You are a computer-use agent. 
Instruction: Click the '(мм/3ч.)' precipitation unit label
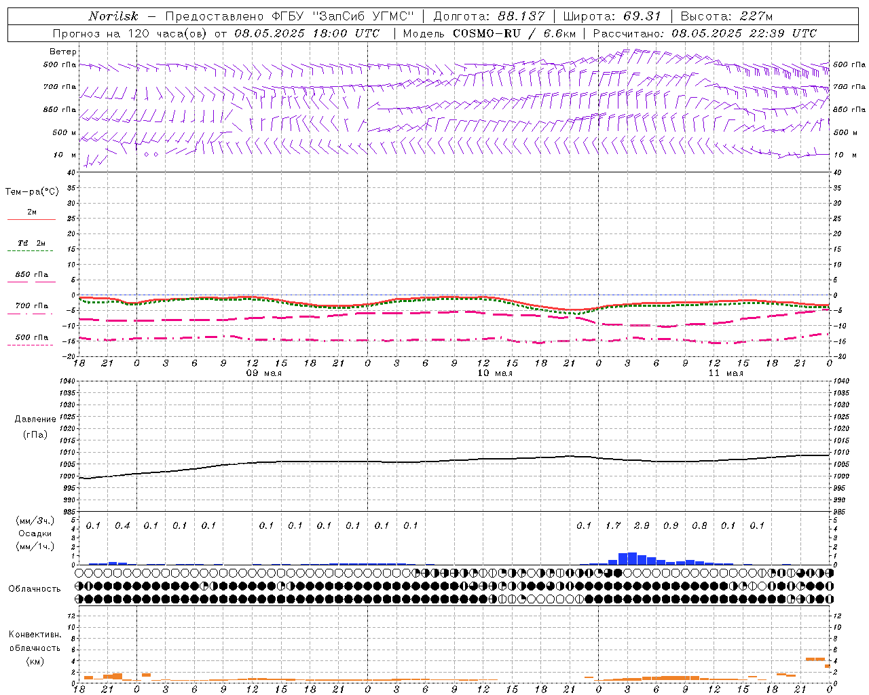point(35,521)
